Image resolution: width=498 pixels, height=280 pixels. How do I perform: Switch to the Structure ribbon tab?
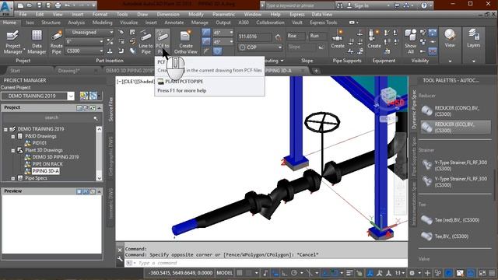tap(51, 23)
